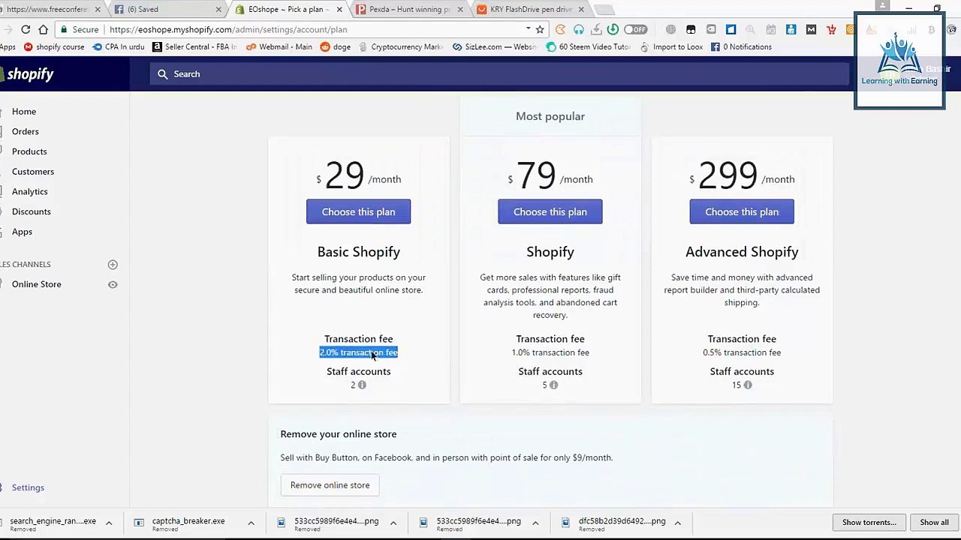Open the 0 Notifications Facebook bookmark
The height and width of the screenshot is (540, 961).
tap(741, 46)
